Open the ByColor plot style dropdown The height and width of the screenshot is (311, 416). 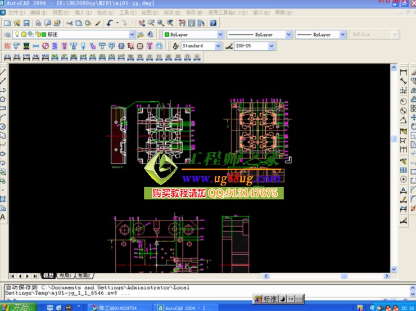[395, 34]
